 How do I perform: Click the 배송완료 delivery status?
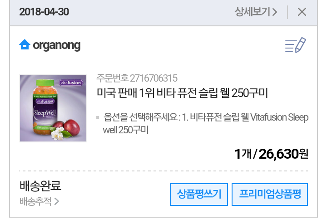(x=40, y=185)
